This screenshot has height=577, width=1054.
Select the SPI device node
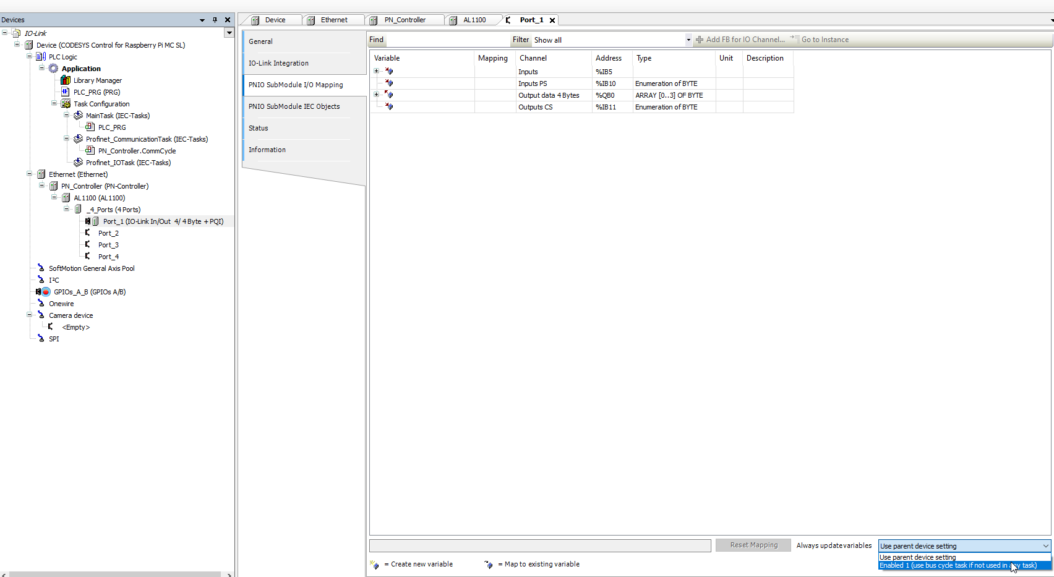[x=53, y=338]
